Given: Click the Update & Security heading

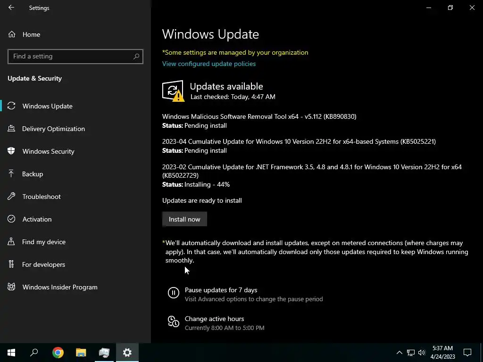Looking at the screenshot, I should coord(35,78).
